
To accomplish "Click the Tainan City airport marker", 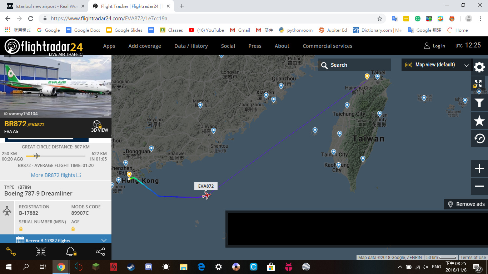I will (x=334, y=152).
